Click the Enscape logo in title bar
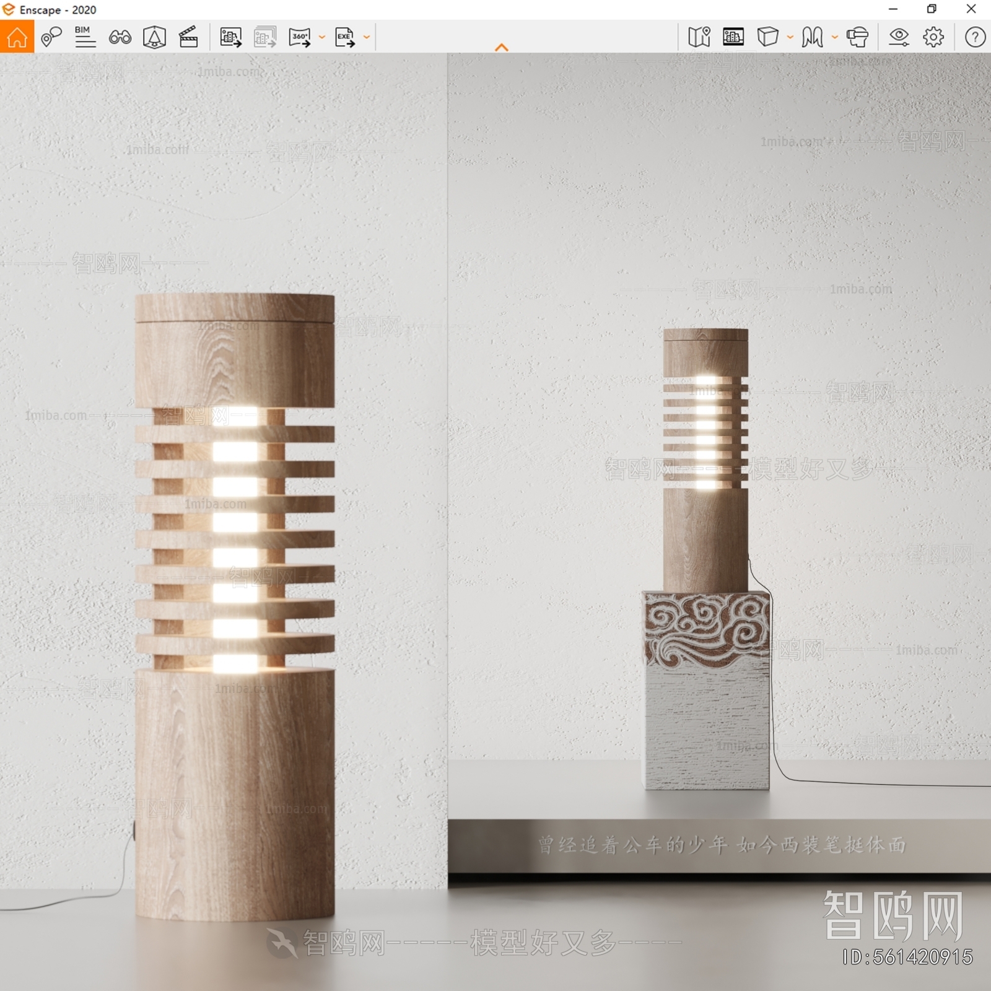Screen dimensions: 991x991 point(9,9)
